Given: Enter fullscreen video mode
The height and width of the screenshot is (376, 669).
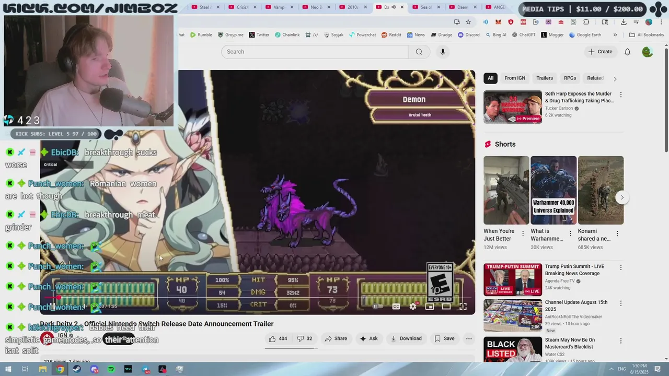Looking at the screenshot, I should 463,307.
